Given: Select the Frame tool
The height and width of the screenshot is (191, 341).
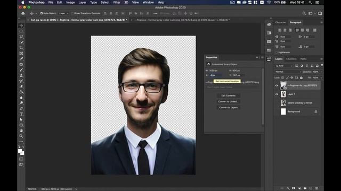Looking at the screenshot, I should click(x=21, y=53).
